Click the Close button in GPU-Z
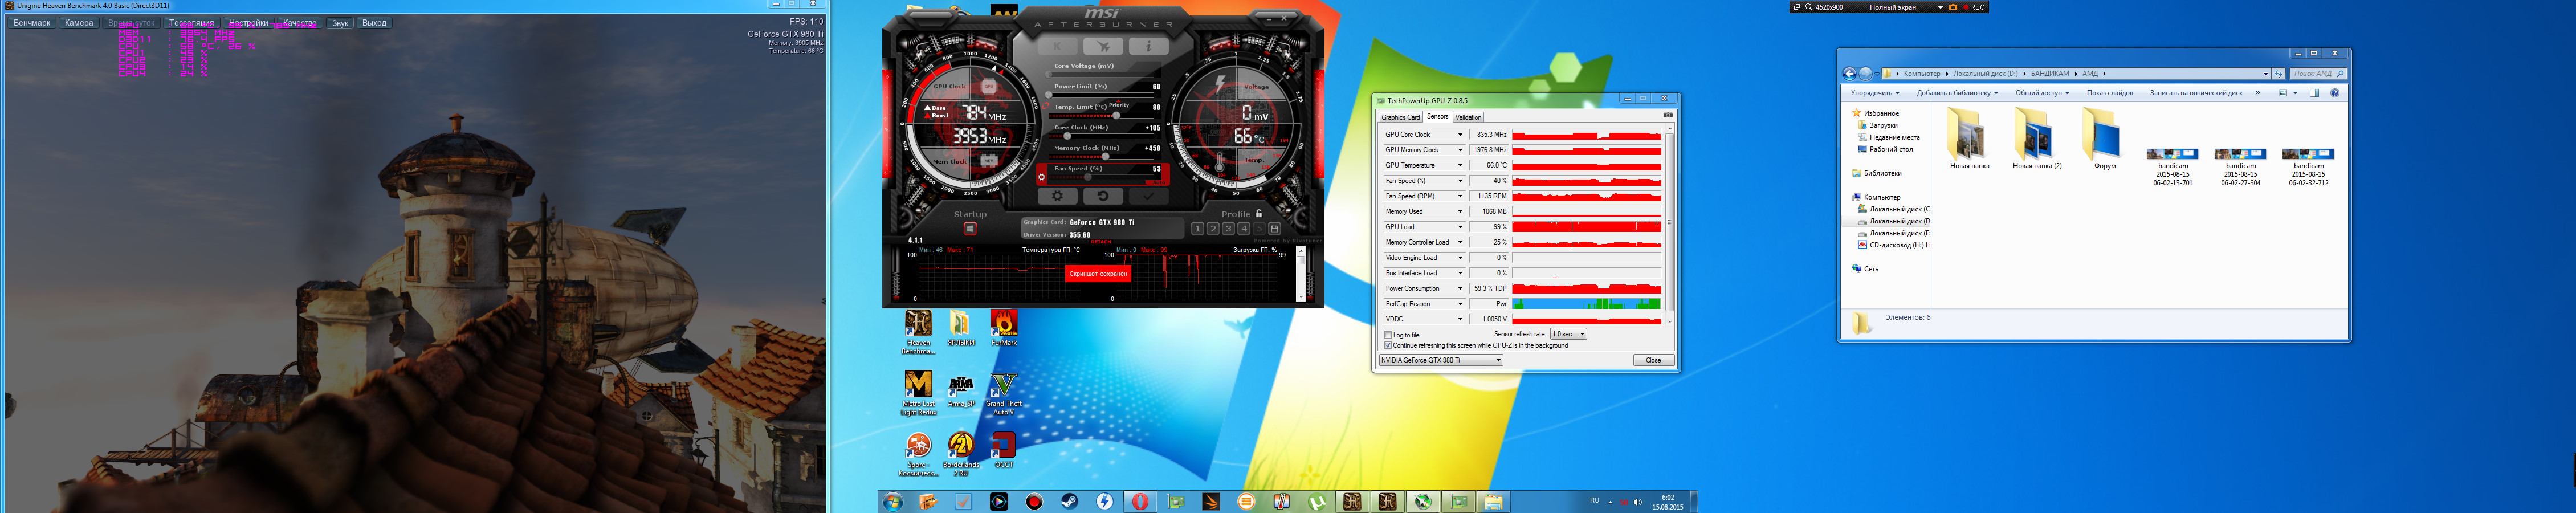Screen dimensions: 2576x513 [1653, 360]
